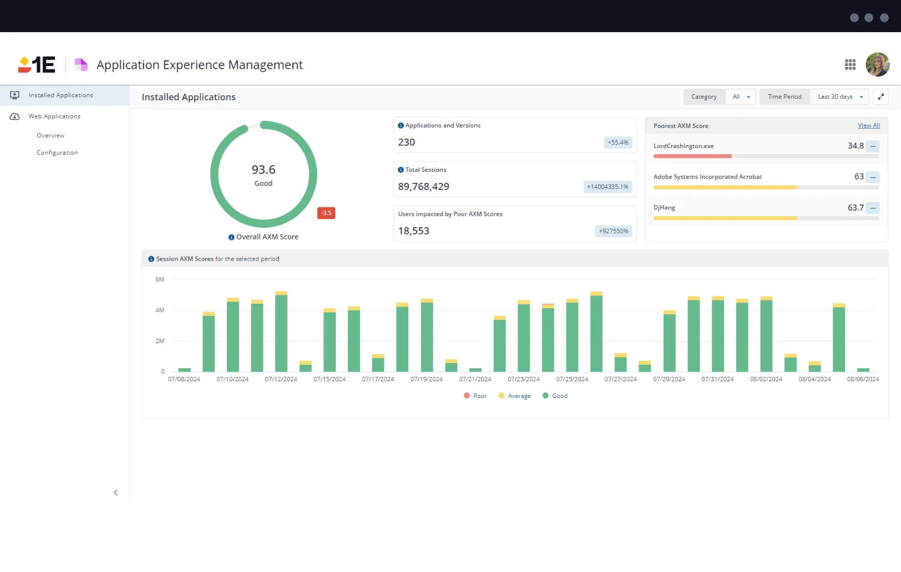Select Web Applications in the sidebar

point(54,116)
